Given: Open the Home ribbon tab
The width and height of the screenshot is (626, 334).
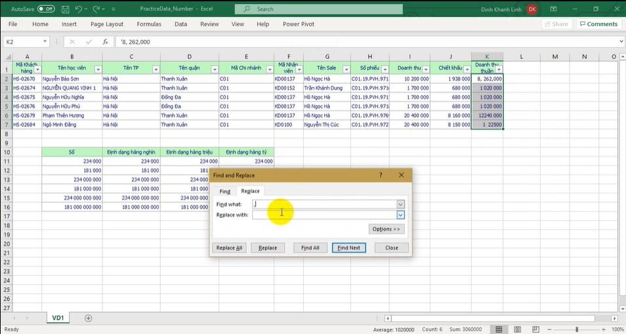Looking at the screenshot, I should 40,24.
